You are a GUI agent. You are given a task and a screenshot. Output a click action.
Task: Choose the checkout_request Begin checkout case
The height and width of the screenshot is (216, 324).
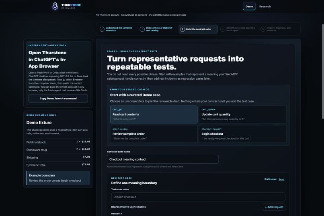click(243, 134)
